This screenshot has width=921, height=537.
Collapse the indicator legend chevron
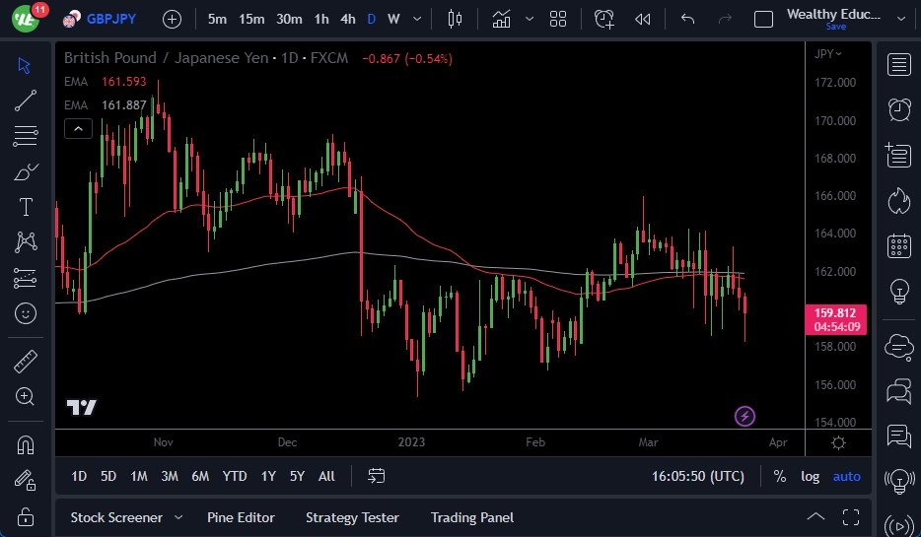(x=78, y=128)
